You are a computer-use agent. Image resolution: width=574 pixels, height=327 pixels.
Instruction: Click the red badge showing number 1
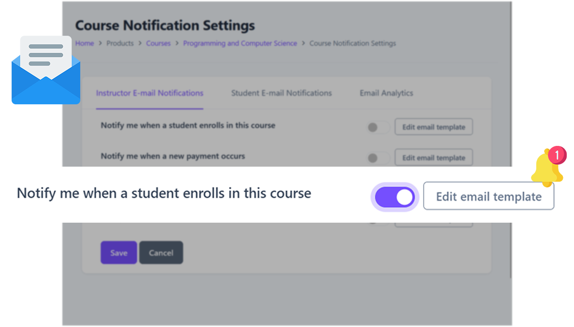(558, 155)
